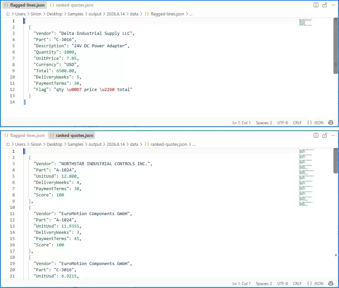The height and width of the screenshot is (288, 339).
Task: Select ranked-quotes.json tab in top editor
Action: pos(72,5)
